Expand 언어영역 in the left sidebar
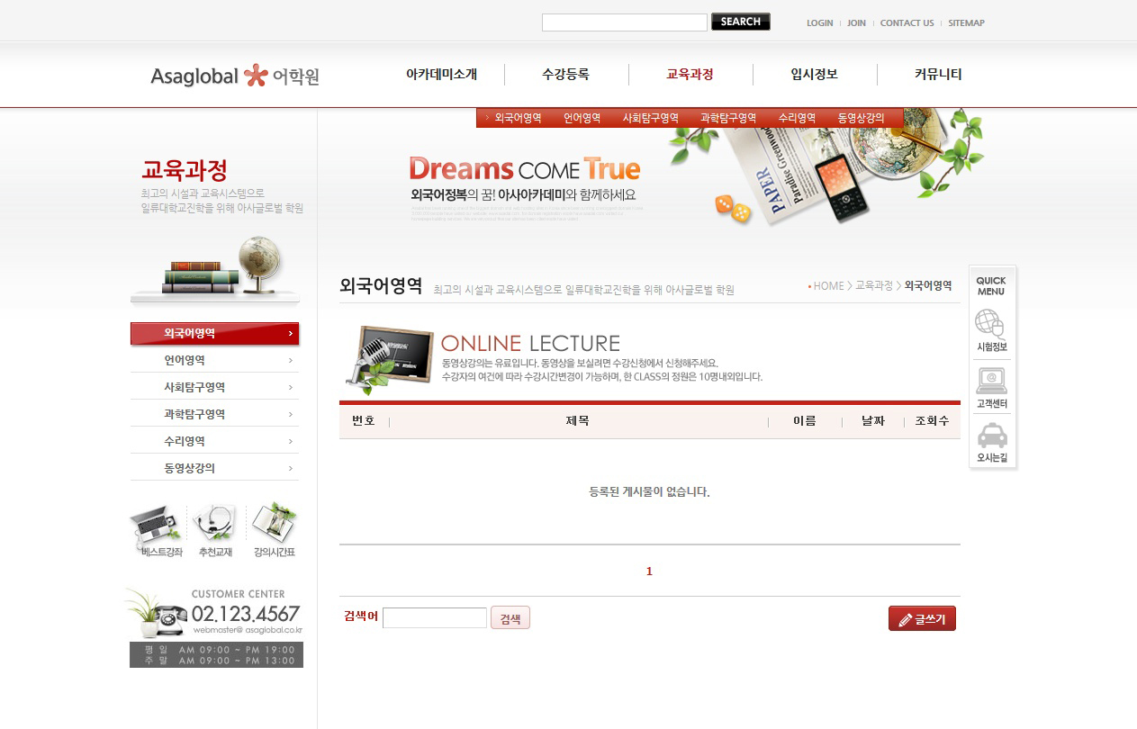1137x729 pixels. [x=215, y=360]
